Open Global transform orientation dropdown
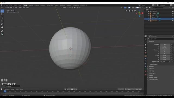Viewport: 174px width, 98px height. coord(64,8)
